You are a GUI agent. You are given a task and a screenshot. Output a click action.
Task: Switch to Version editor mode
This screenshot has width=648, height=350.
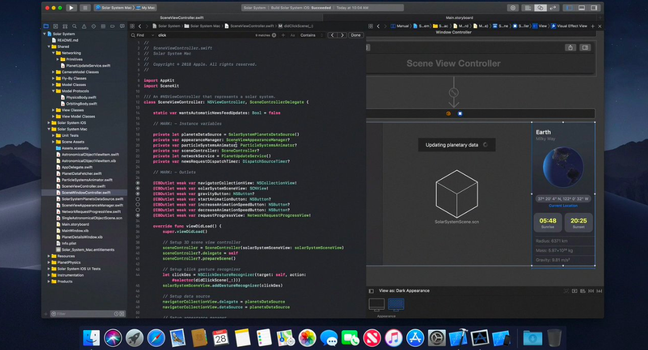coord(553,8)
